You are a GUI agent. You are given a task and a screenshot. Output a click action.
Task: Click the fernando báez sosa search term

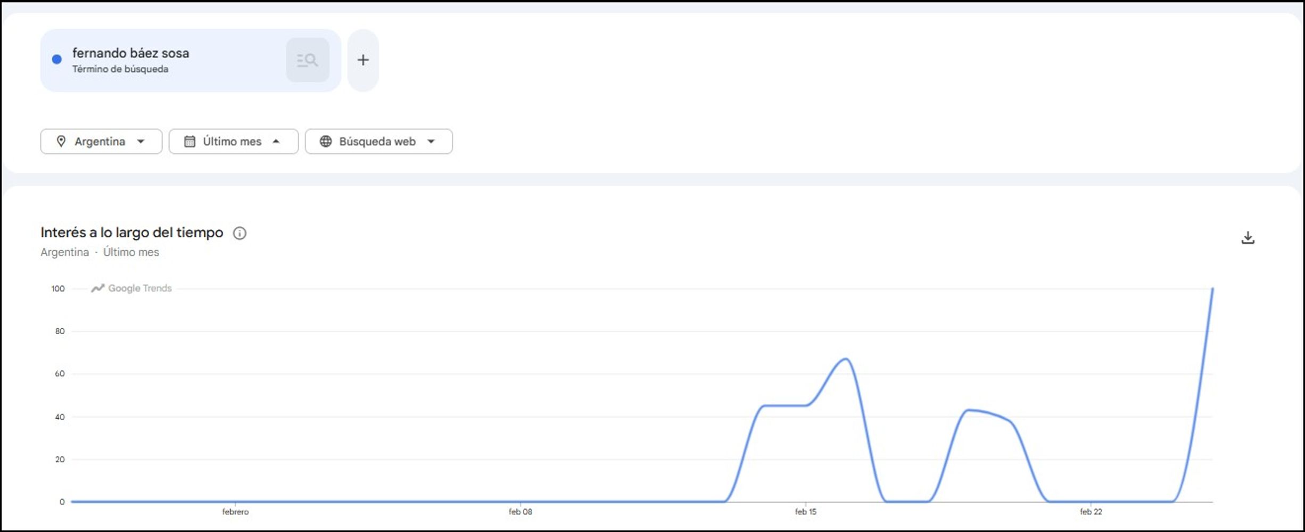point(131,53)
